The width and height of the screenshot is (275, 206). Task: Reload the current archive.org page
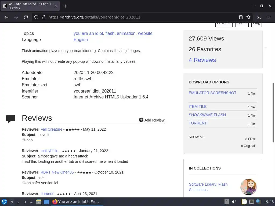click(26, 17)
